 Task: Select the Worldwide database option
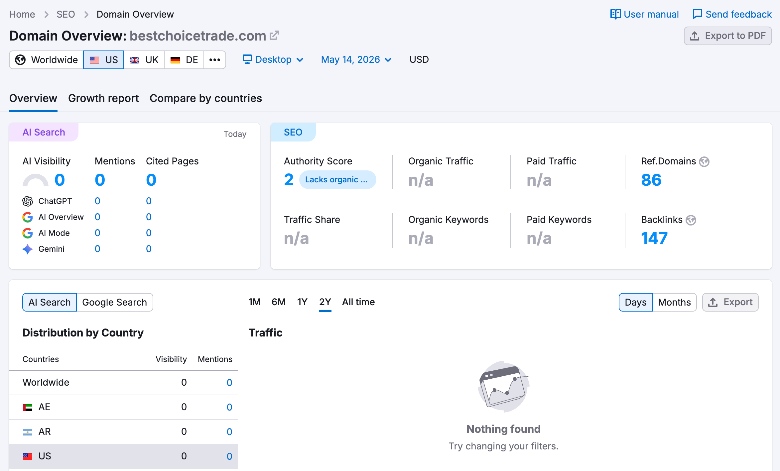click(x=46, y=60)
